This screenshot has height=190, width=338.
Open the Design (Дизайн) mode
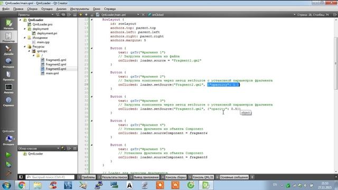[8, 50]
